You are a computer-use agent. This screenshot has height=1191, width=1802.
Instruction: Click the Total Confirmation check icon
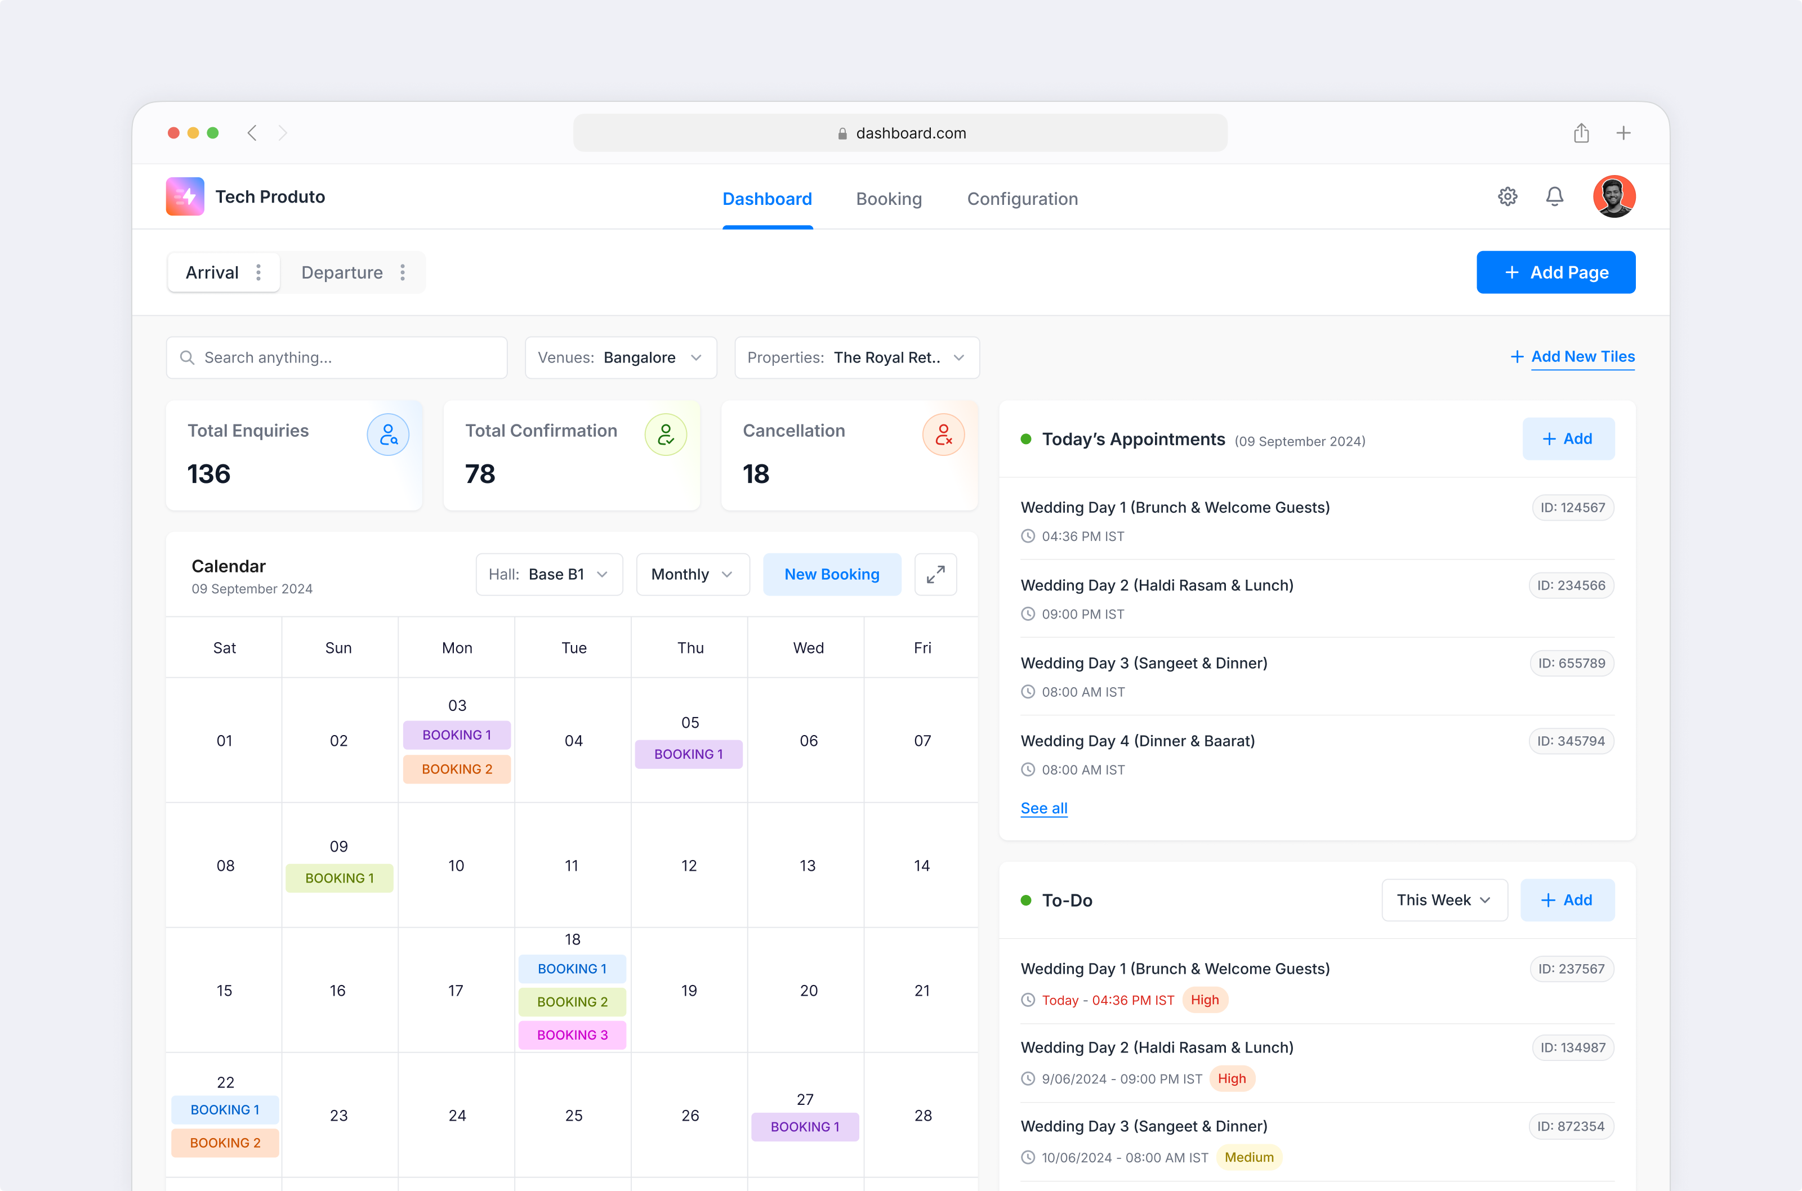666,435
